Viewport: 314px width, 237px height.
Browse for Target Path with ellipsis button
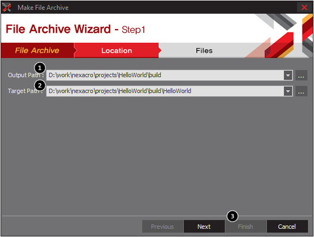301,91
